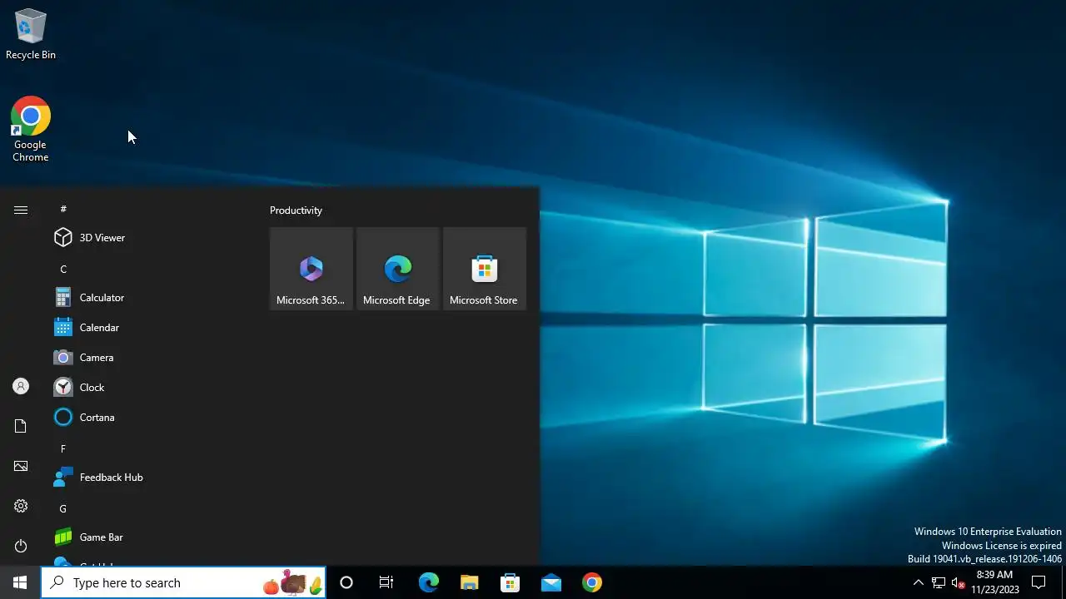The height and width of the screenshot is (599, 1066).
Task: Click the muted volume tray icon
Action: point(959,582)
